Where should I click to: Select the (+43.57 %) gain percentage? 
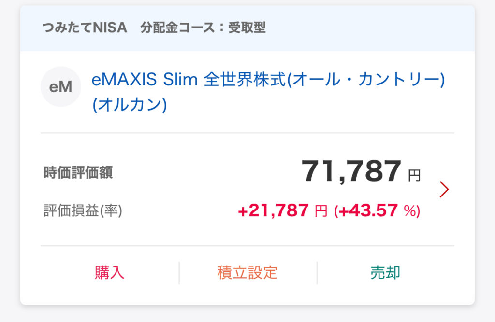click(x=377, y=210)
